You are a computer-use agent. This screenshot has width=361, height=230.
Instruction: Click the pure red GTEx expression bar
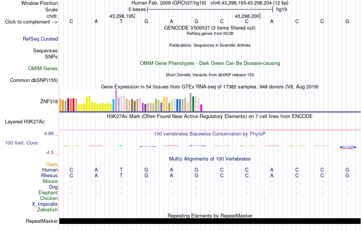click(73, 105)
